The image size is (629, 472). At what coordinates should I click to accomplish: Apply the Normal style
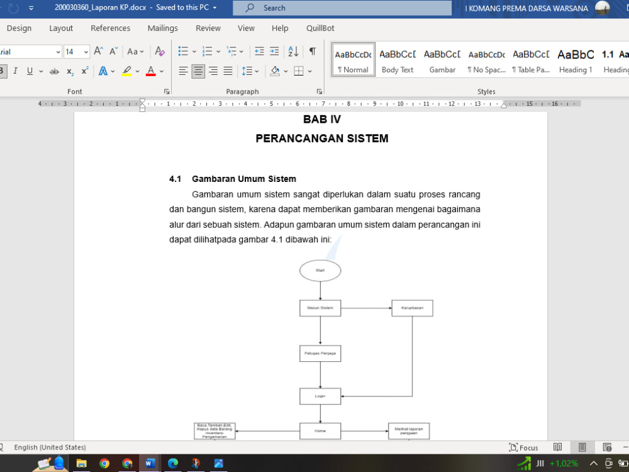coord(353,60)
